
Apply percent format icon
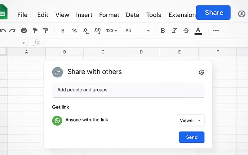click(x=74, y=30)
